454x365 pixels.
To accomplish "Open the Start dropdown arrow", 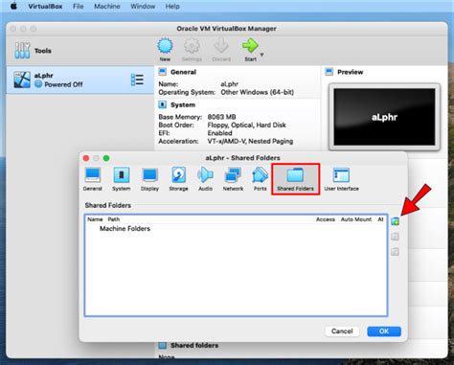I will 261,55.
